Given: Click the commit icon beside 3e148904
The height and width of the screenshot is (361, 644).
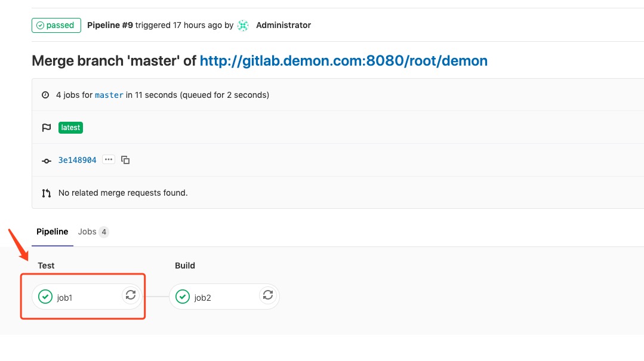Looking at the screenshot, I should (47, 161).
